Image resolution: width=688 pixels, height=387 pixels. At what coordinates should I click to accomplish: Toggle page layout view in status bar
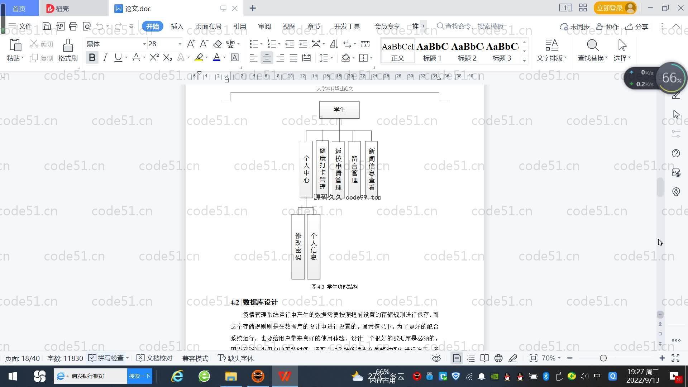click(457, 358)
